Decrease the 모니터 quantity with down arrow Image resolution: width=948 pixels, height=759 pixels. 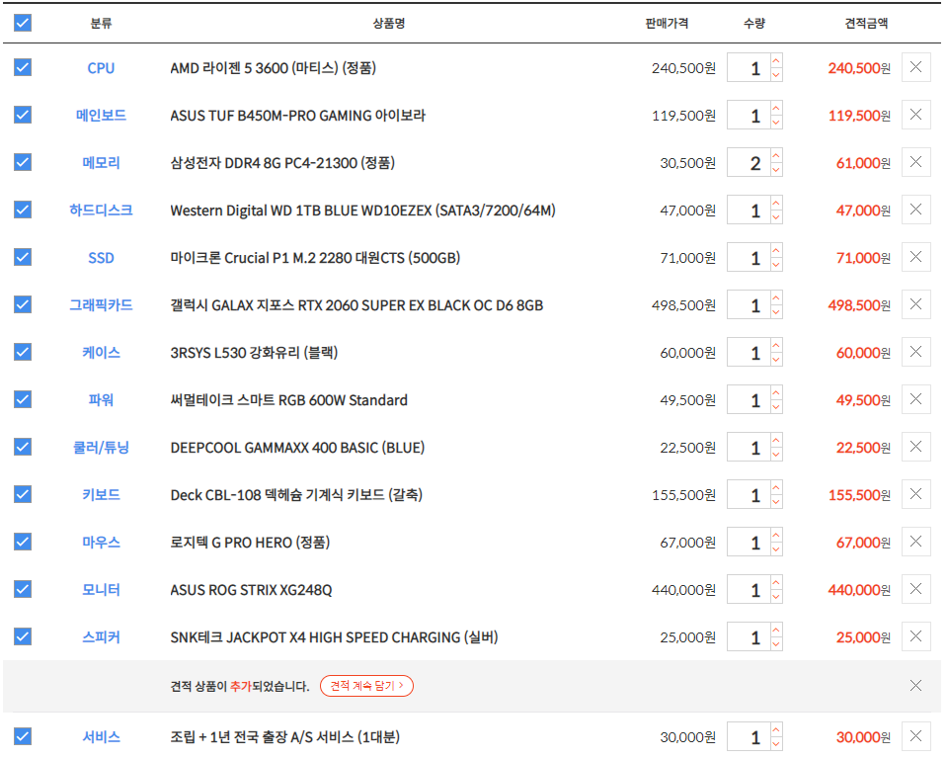coord(776,597)
